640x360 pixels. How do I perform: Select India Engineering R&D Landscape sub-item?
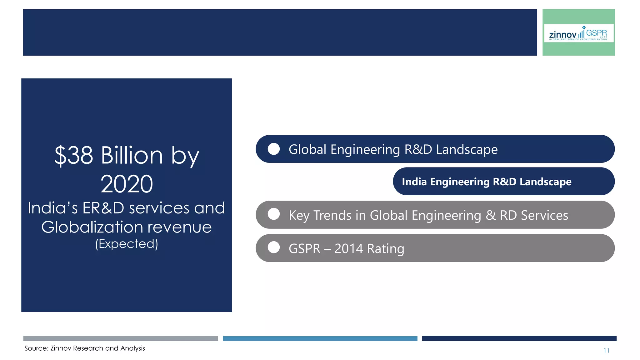(486, 182)
